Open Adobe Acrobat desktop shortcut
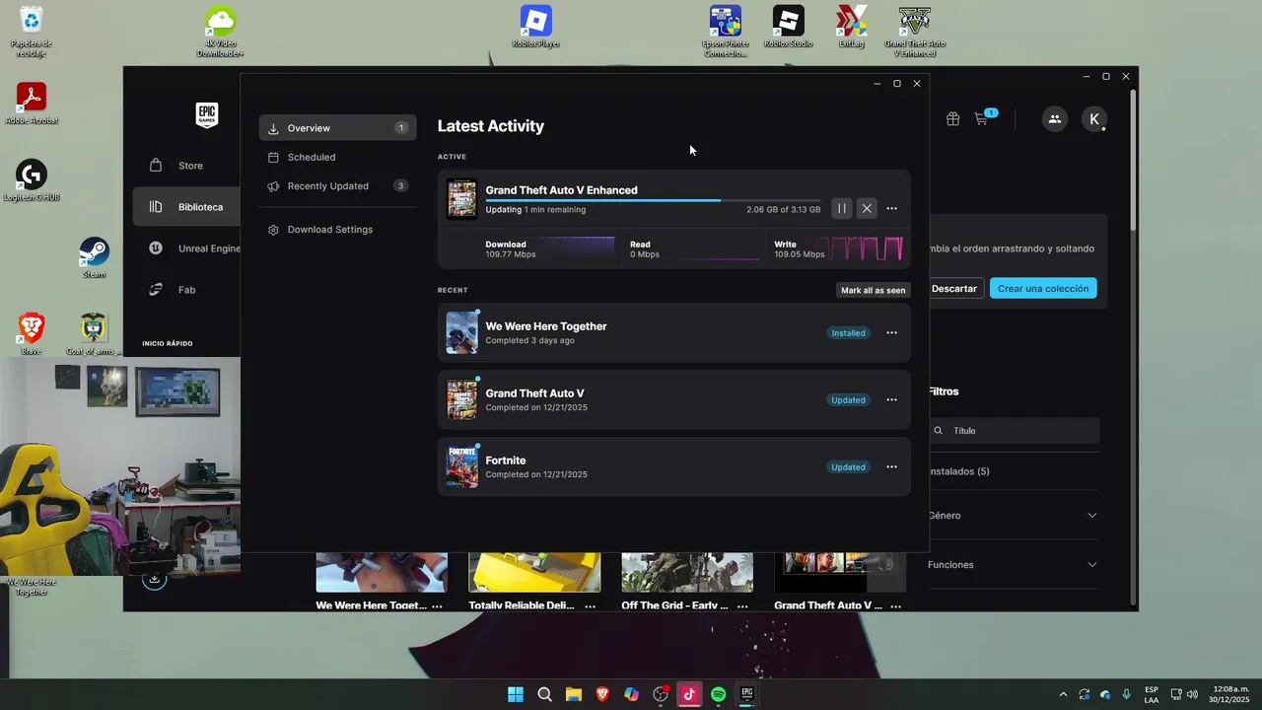Screen dimensions: 1262x710 (x=32, y=104)
